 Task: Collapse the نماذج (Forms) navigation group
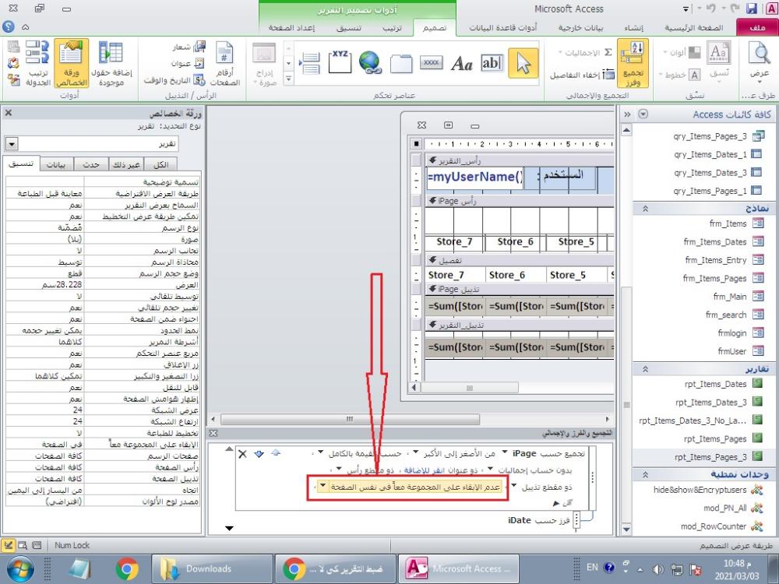[645, 208]
